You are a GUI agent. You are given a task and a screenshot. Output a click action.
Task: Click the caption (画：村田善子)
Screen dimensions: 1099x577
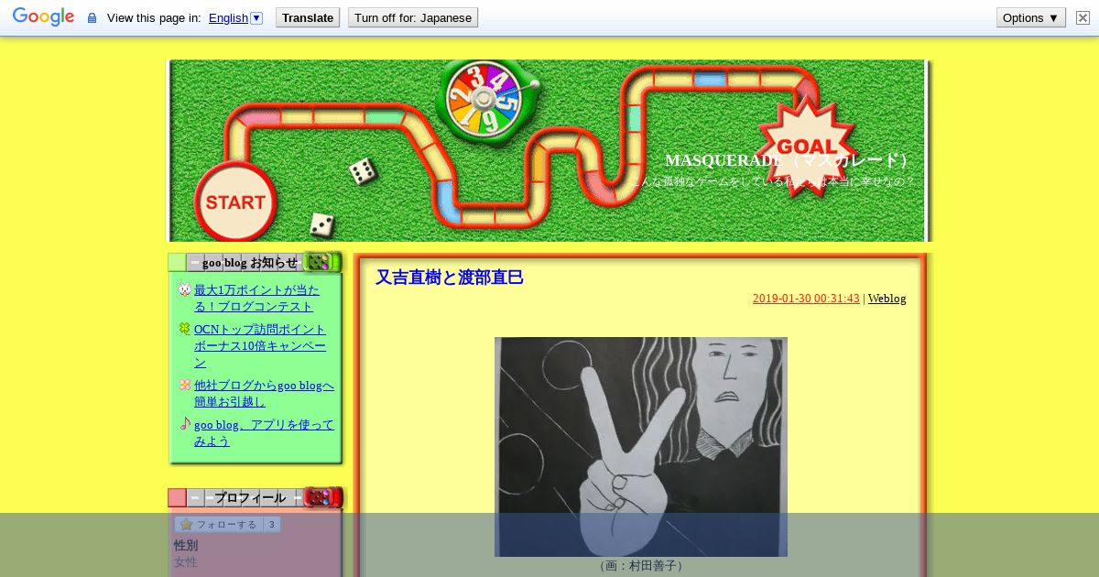point(641,566)
